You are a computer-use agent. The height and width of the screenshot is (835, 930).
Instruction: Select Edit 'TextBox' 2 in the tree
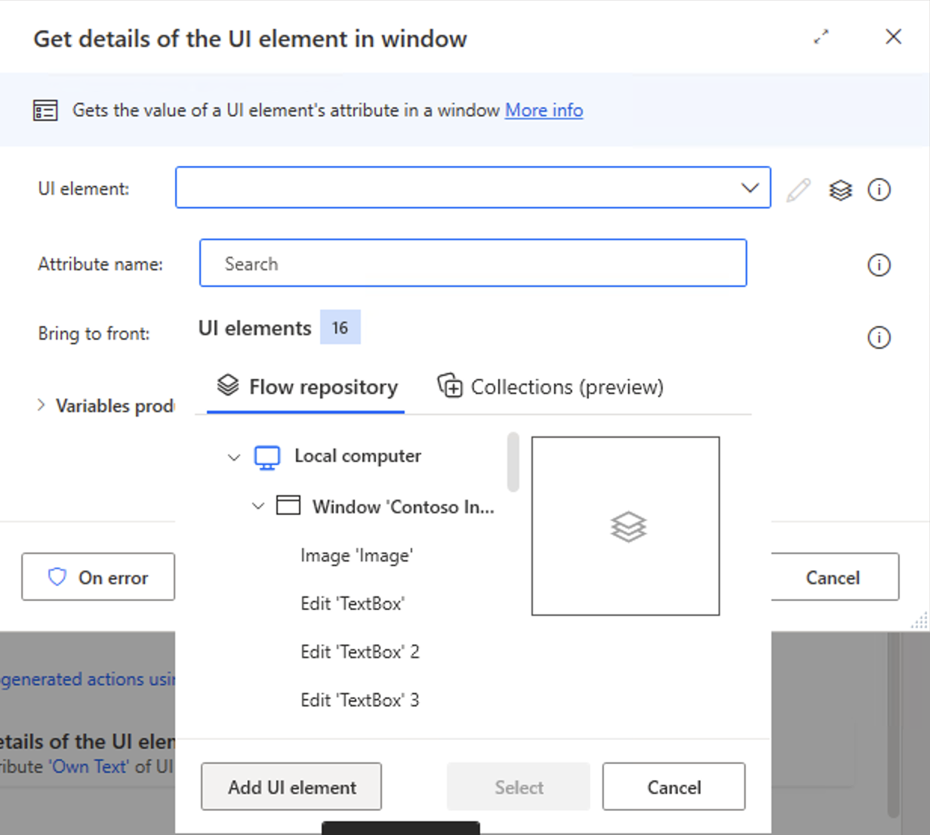point(359,652)
